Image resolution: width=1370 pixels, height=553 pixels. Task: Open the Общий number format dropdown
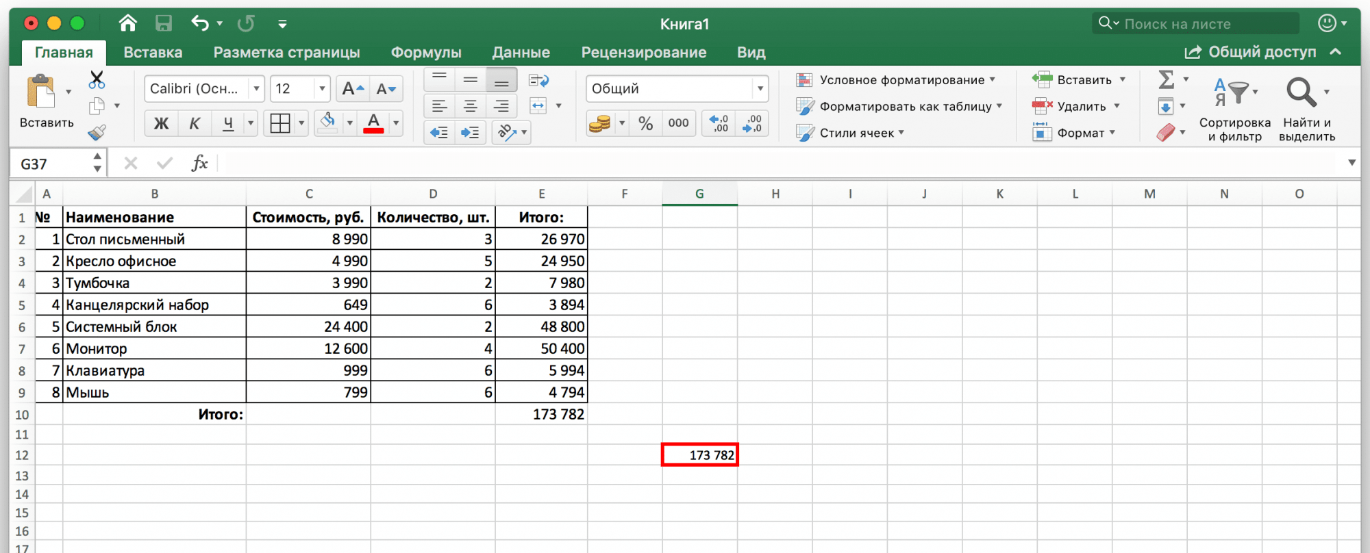(x=760, y=89)
